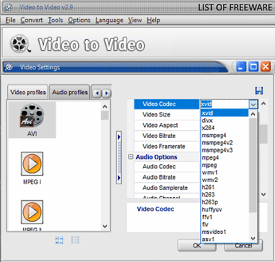The image size is (275, 262).
Task: Click the Video Codec text field
Action: 224,104
